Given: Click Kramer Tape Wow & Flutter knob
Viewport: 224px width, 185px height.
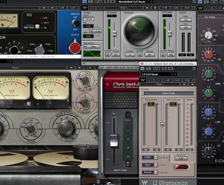Looking at the screenshot, I should tap(67, 129).
